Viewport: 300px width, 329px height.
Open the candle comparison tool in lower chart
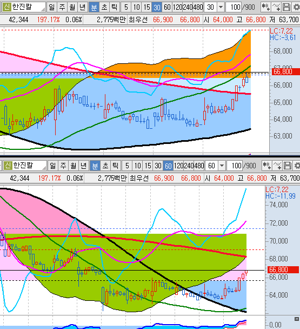(266, 166)
